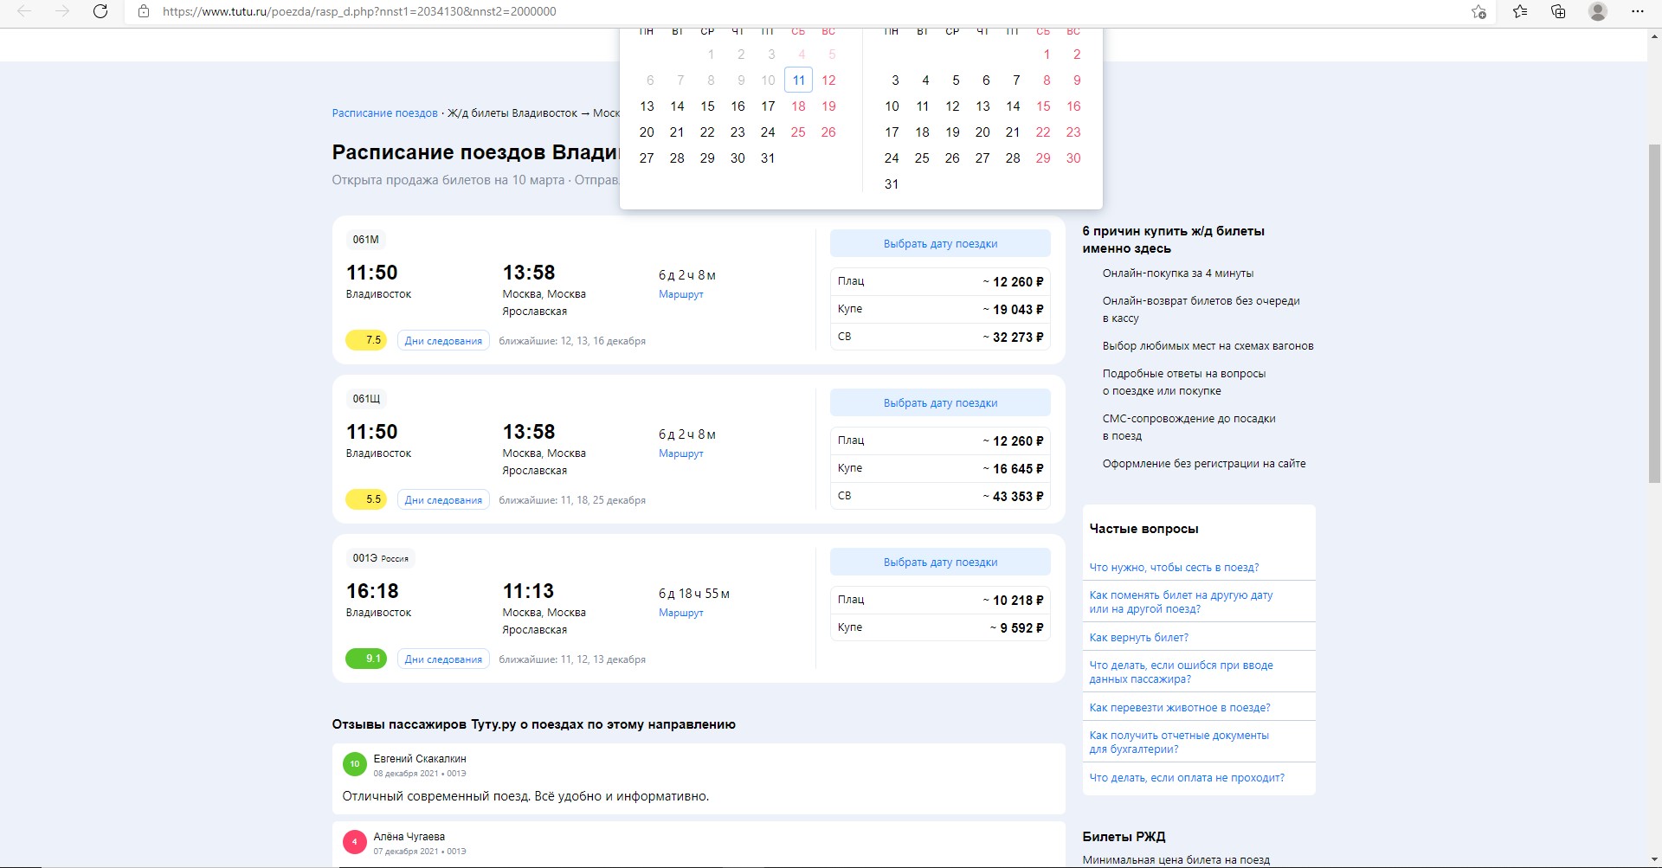Choose Купе 19 043 ₽ on train 061М
The height and width of the screenshot is (868, 1662).
[940, 309]
